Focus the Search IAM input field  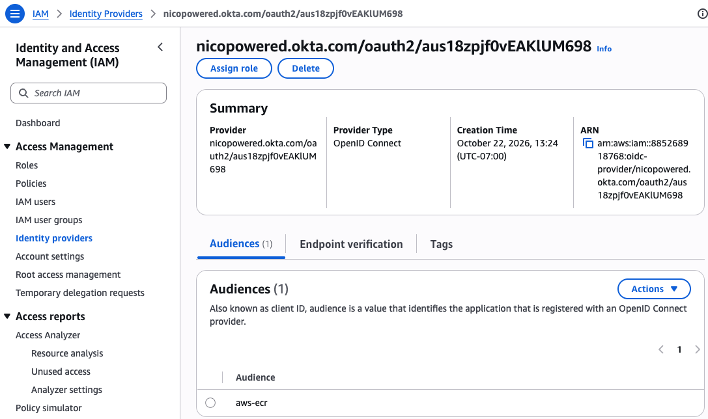pyautogui.click(x=89, y=93)
